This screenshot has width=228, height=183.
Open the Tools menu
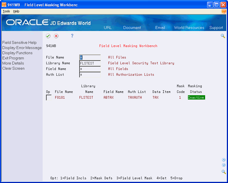(x=6, y=11)
